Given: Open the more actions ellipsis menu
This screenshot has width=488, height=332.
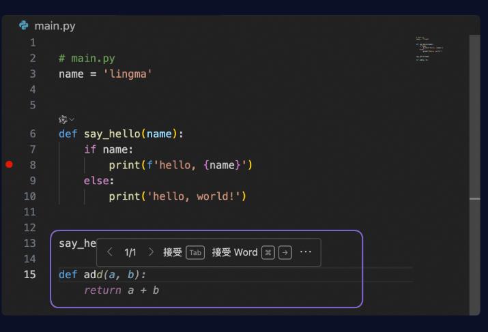Looking at the screenshot, I should 306,252.
